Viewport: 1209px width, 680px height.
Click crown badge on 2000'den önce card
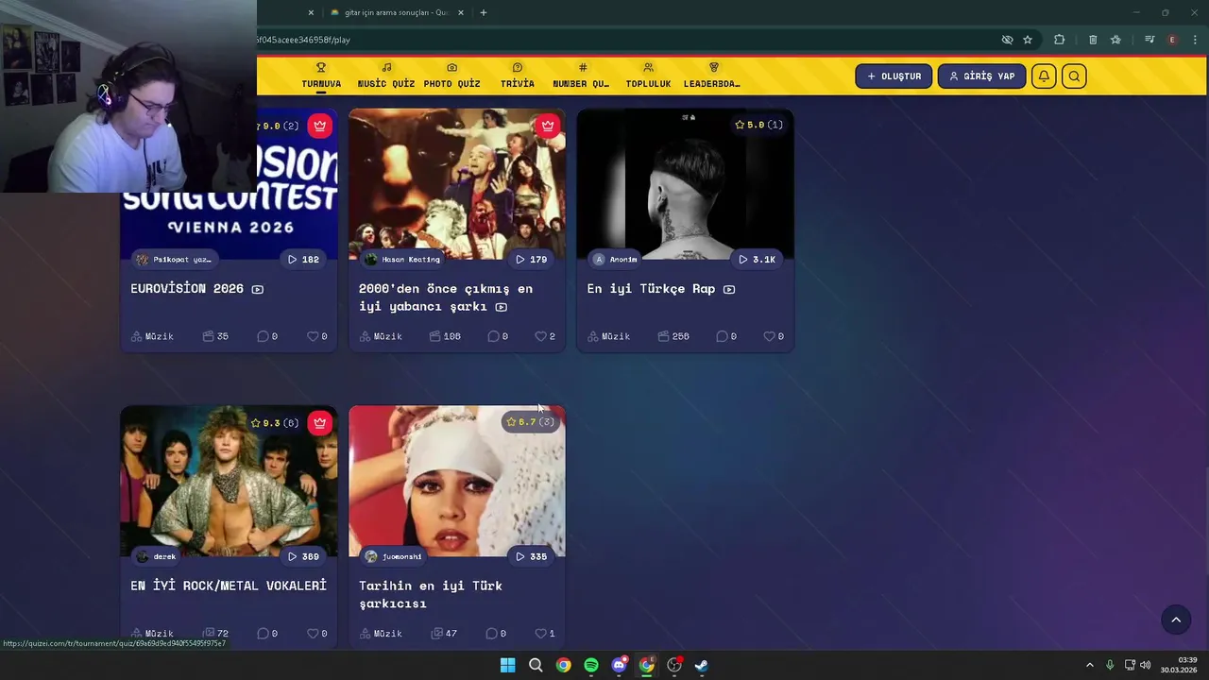pos(548,126)
